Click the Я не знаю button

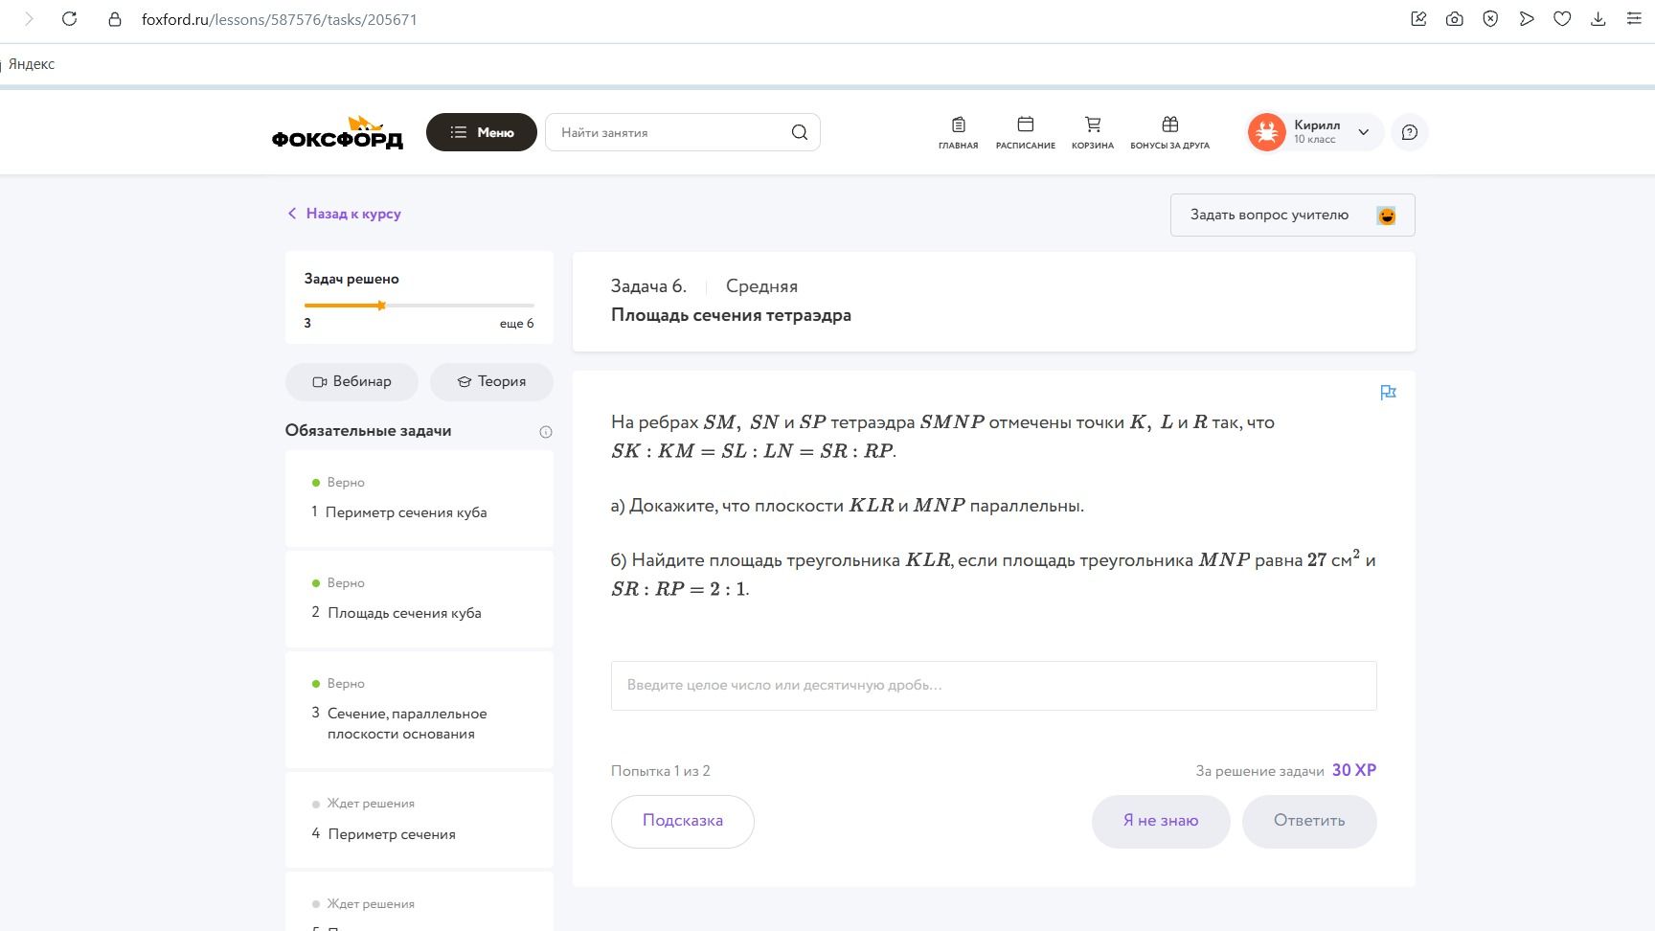point(1161,821)
